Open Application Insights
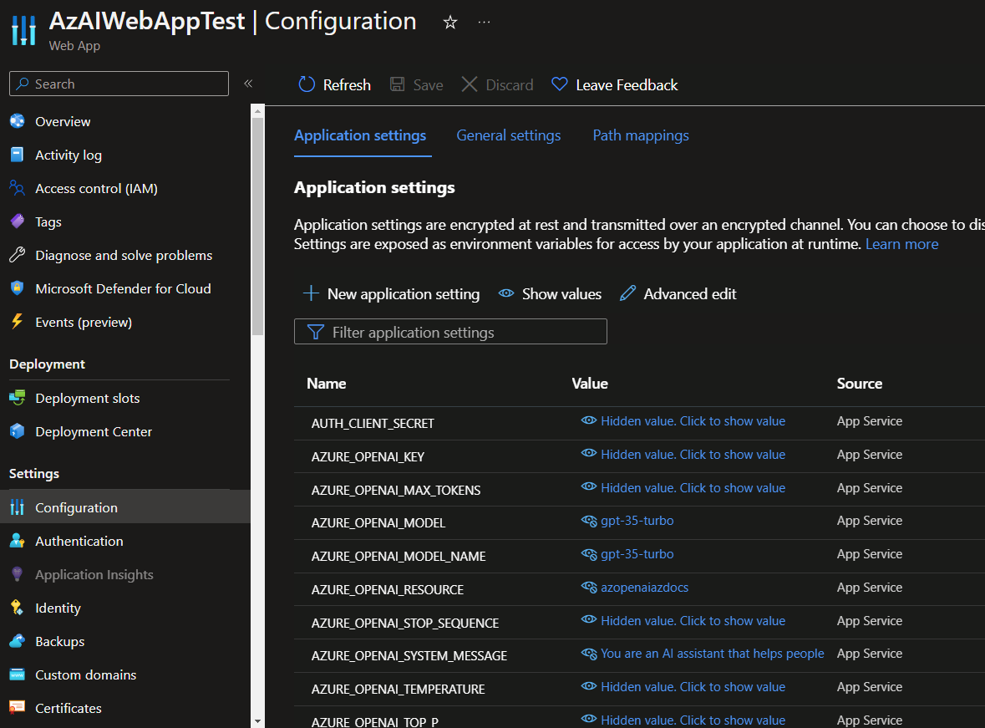 click(94, 574)
